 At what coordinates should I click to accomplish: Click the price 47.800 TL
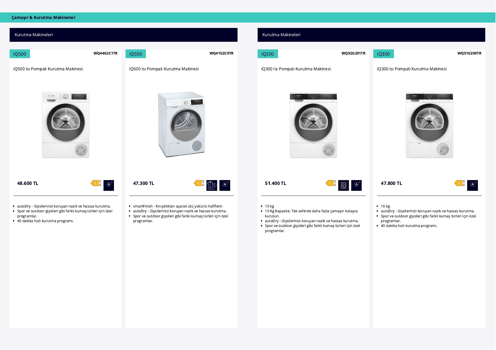coord(391,183)
